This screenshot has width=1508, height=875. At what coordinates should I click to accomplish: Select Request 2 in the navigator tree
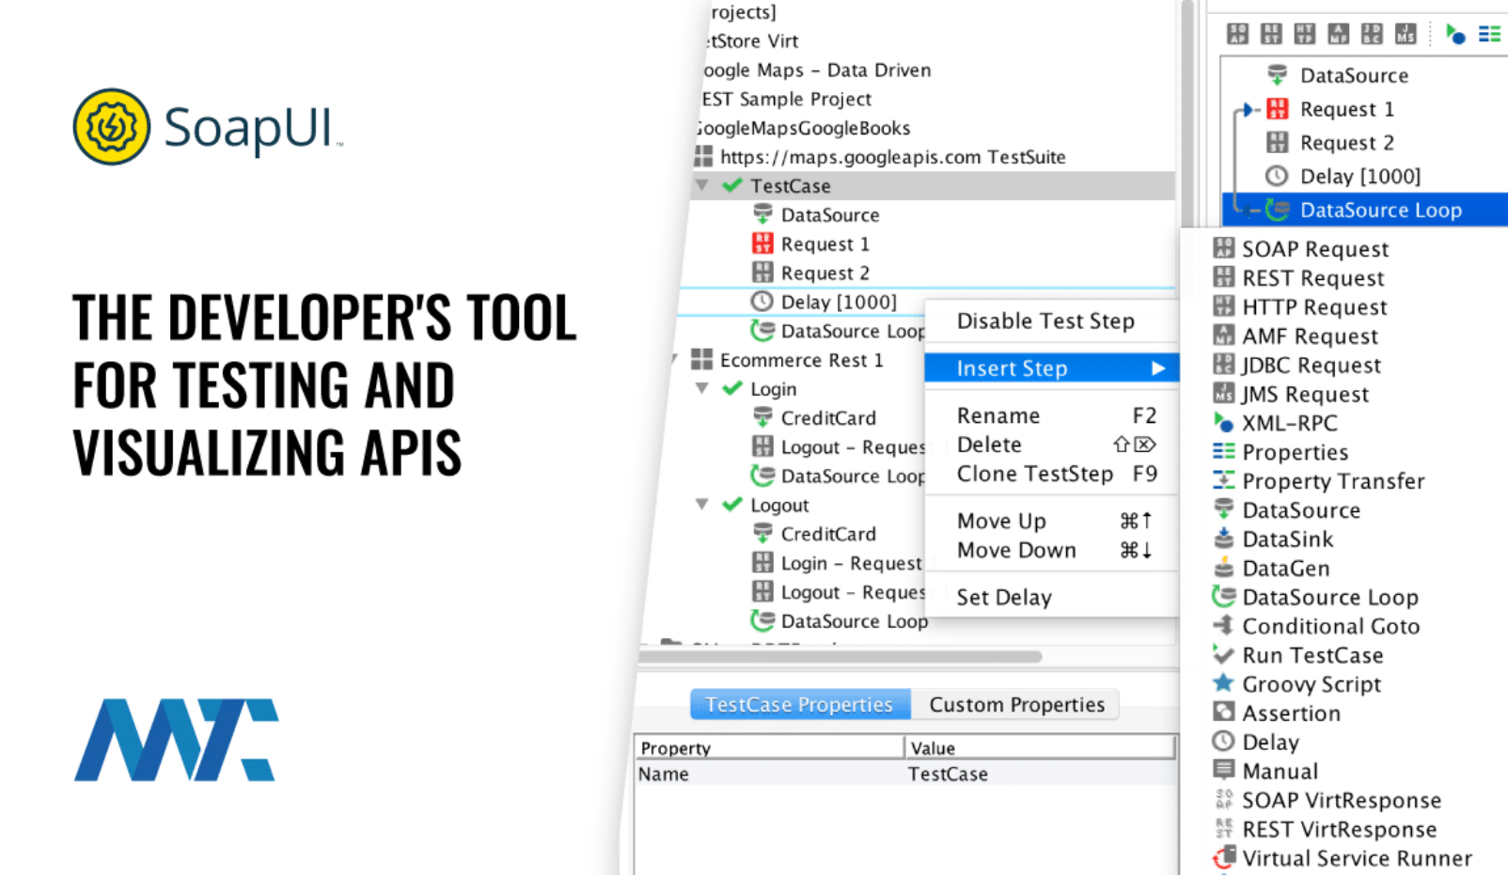pyautogui.click(x=825, y=273)
